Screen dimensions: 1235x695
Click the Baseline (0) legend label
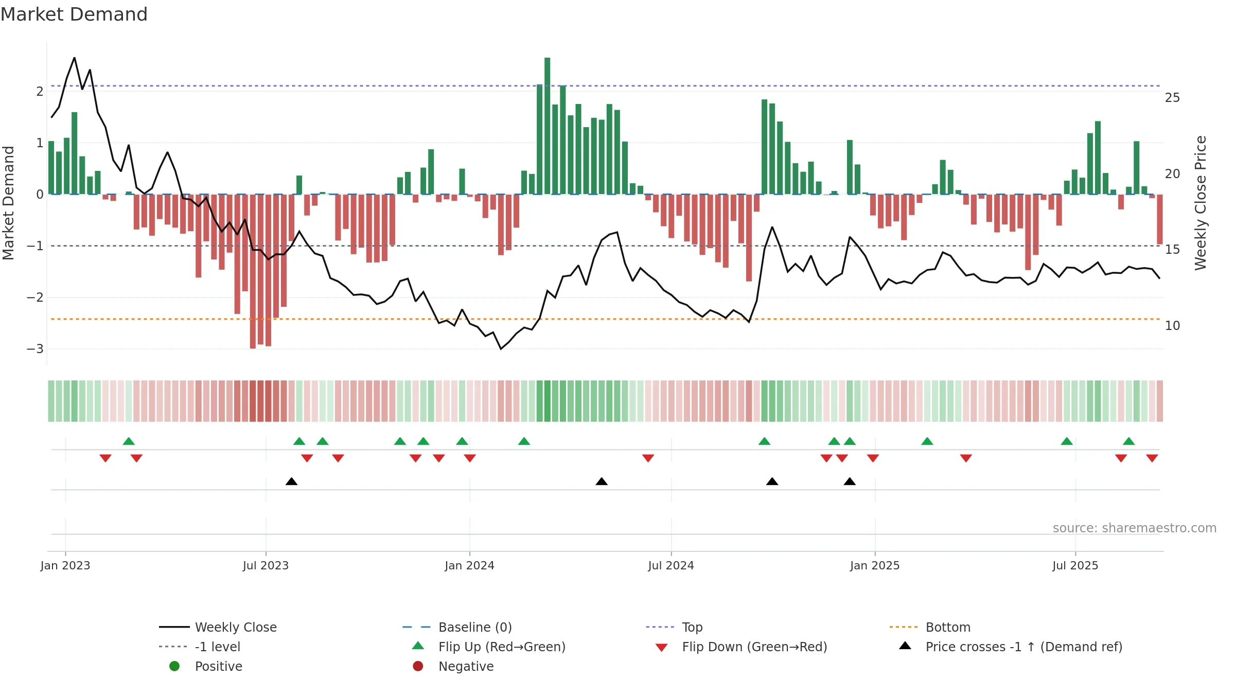pos(475,627)
